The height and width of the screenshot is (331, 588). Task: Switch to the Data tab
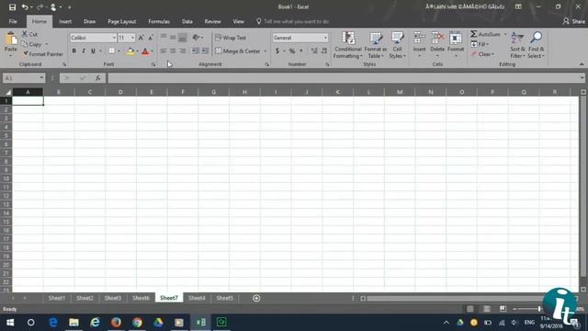tap(187, 21)
